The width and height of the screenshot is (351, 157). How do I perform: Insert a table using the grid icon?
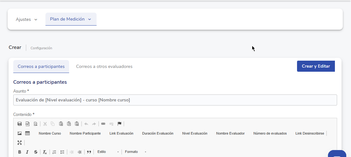tap(27, 134)
